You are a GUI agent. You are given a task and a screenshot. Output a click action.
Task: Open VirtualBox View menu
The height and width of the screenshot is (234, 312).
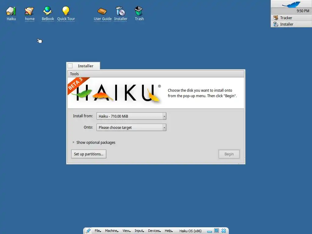click(126, 231)
